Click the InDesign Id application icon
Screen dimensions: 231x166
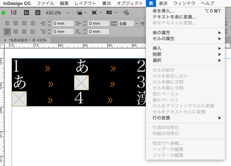[x=14, y=12]
